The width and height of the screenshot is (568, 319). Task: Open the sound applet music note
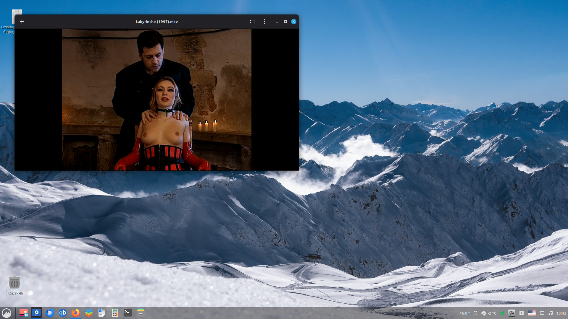point(551,313)
